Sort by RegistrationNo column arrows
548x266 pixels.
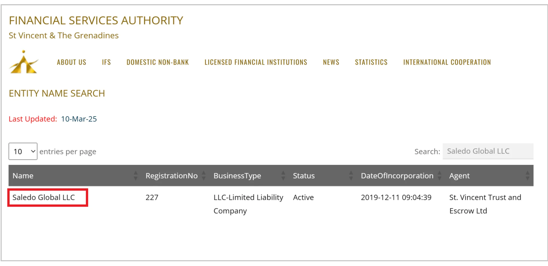pos(204,176)
